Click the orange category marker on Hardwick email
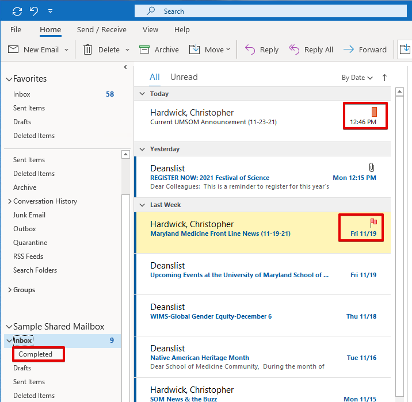This screenshot has width=412, height=402. 374,112
